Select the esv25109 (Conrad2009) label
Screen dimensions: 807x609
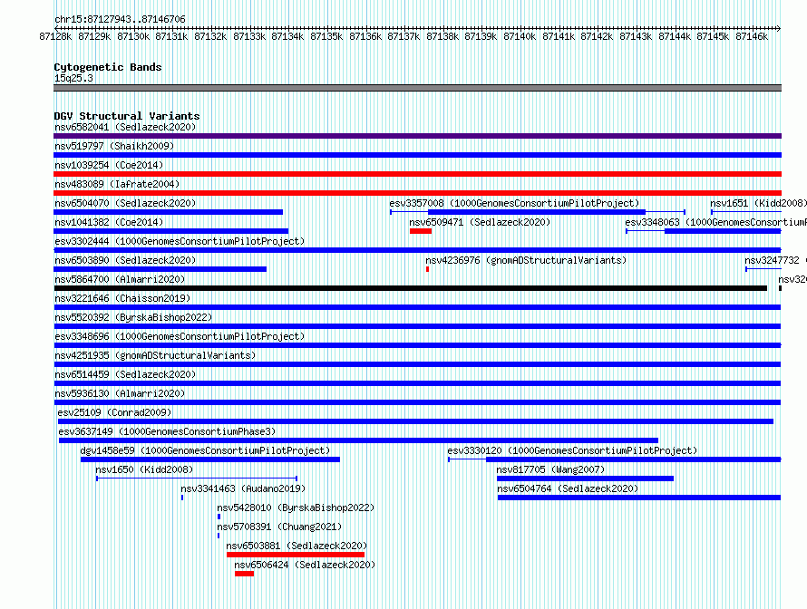[114, 412]
